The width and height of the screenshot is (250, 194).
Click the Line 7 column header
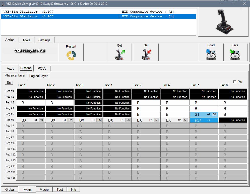pos(195,85)
